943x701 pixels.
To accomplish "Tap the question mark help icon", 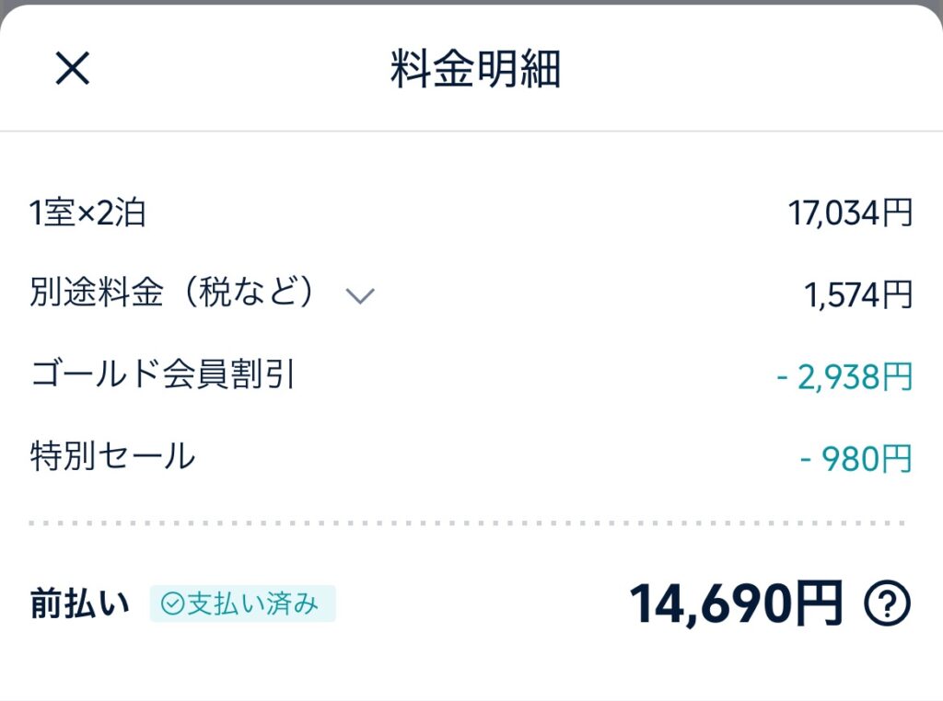I will [x=887, y=603].
